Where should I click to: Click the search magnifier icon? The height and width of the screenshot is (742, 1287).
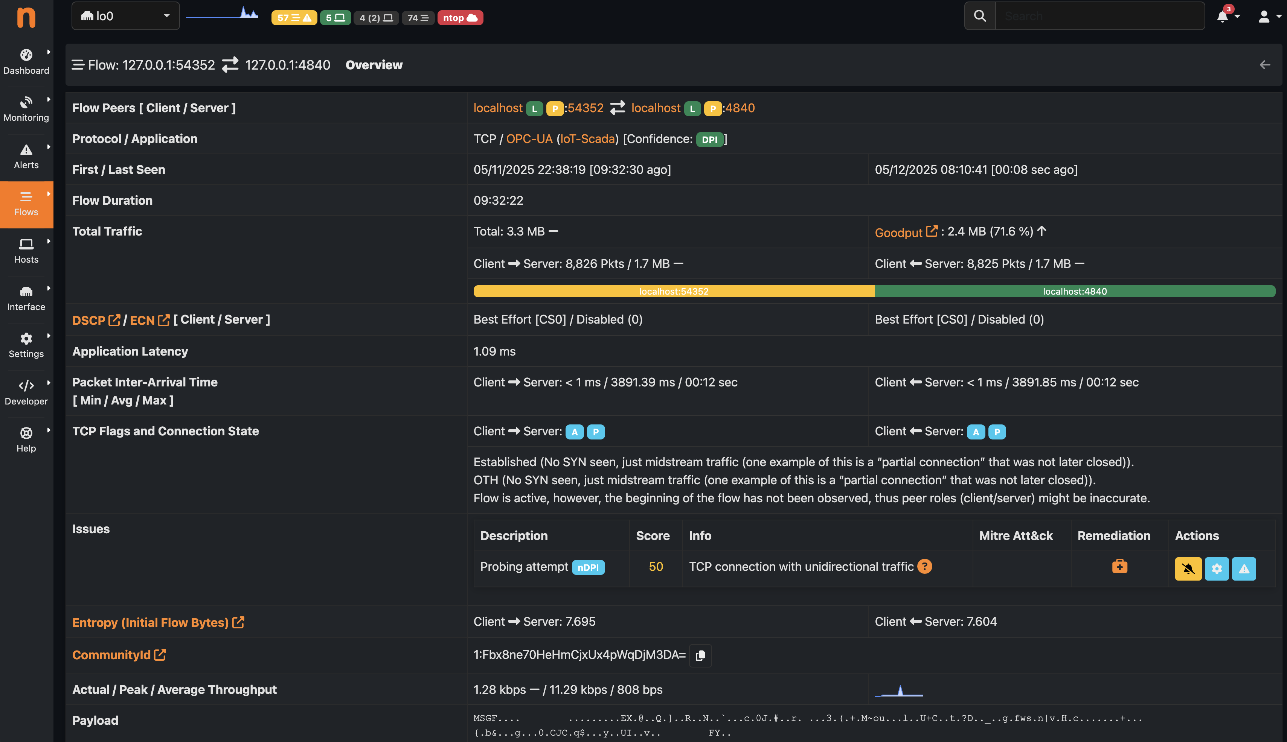point(979,16)
